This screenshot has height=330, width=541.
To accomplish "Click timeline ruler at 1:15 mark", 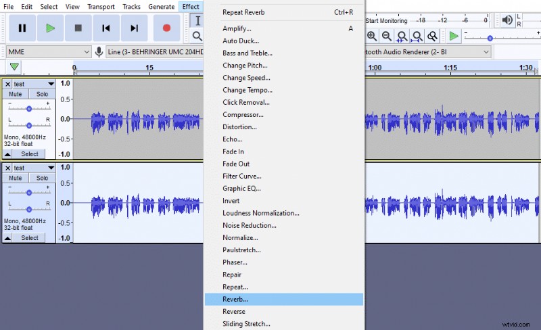I will pyautogui.click(x=450, y=68).
